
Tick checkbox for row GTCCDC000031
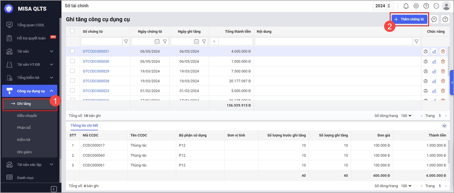pyautogui.click(x=72, y=51)
